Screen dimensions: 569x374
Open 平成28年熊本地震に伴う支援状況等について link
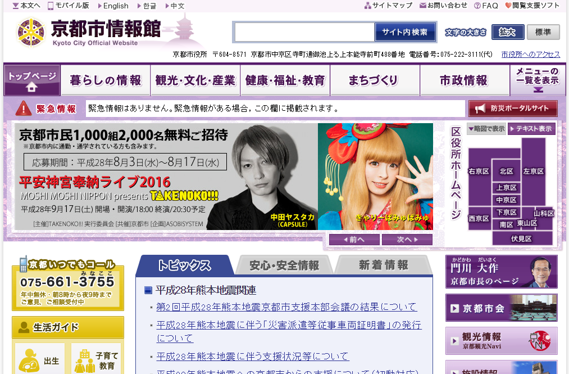[253, 356]
